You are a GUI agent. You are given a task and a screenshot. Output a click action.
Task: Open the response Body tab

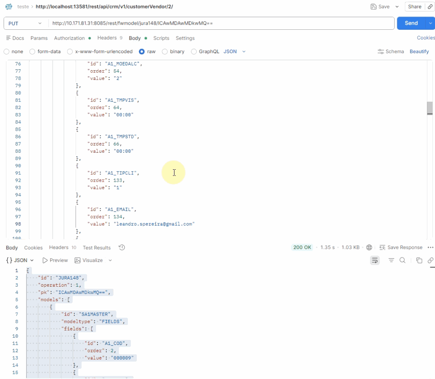[11, 248]
